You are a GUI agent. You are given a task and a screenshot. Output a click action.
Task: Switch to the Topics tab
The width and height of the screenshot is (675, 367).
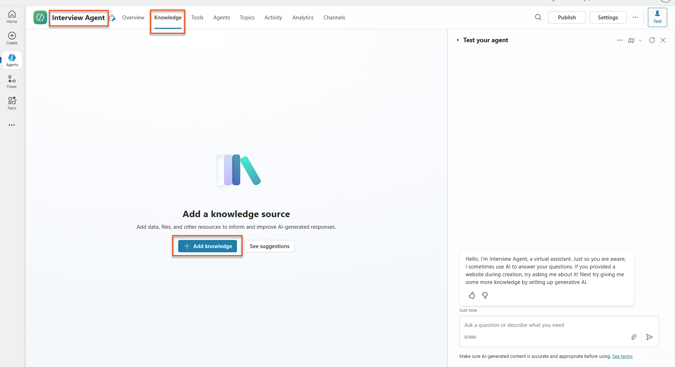tap(247, 18)
